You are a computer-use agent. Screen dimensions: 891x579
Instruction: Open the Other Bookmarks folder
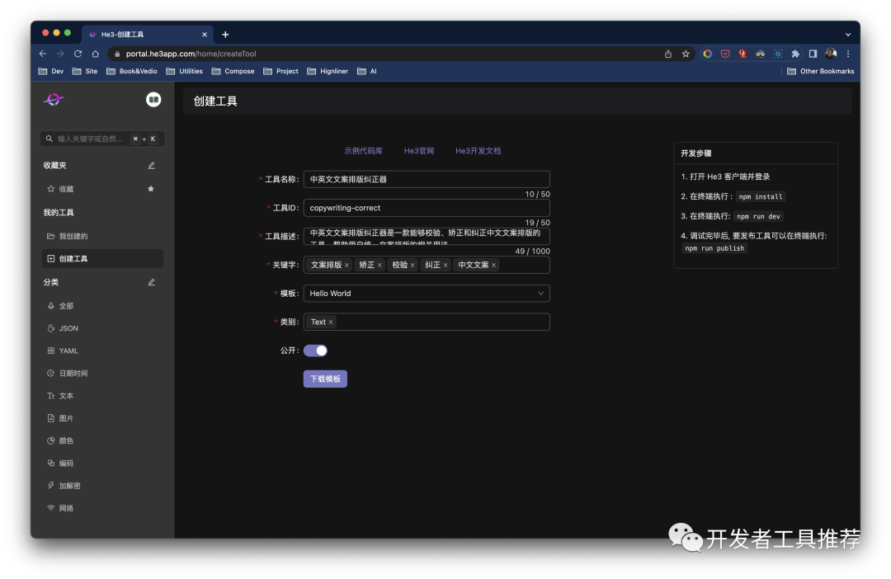click(821, 71)
